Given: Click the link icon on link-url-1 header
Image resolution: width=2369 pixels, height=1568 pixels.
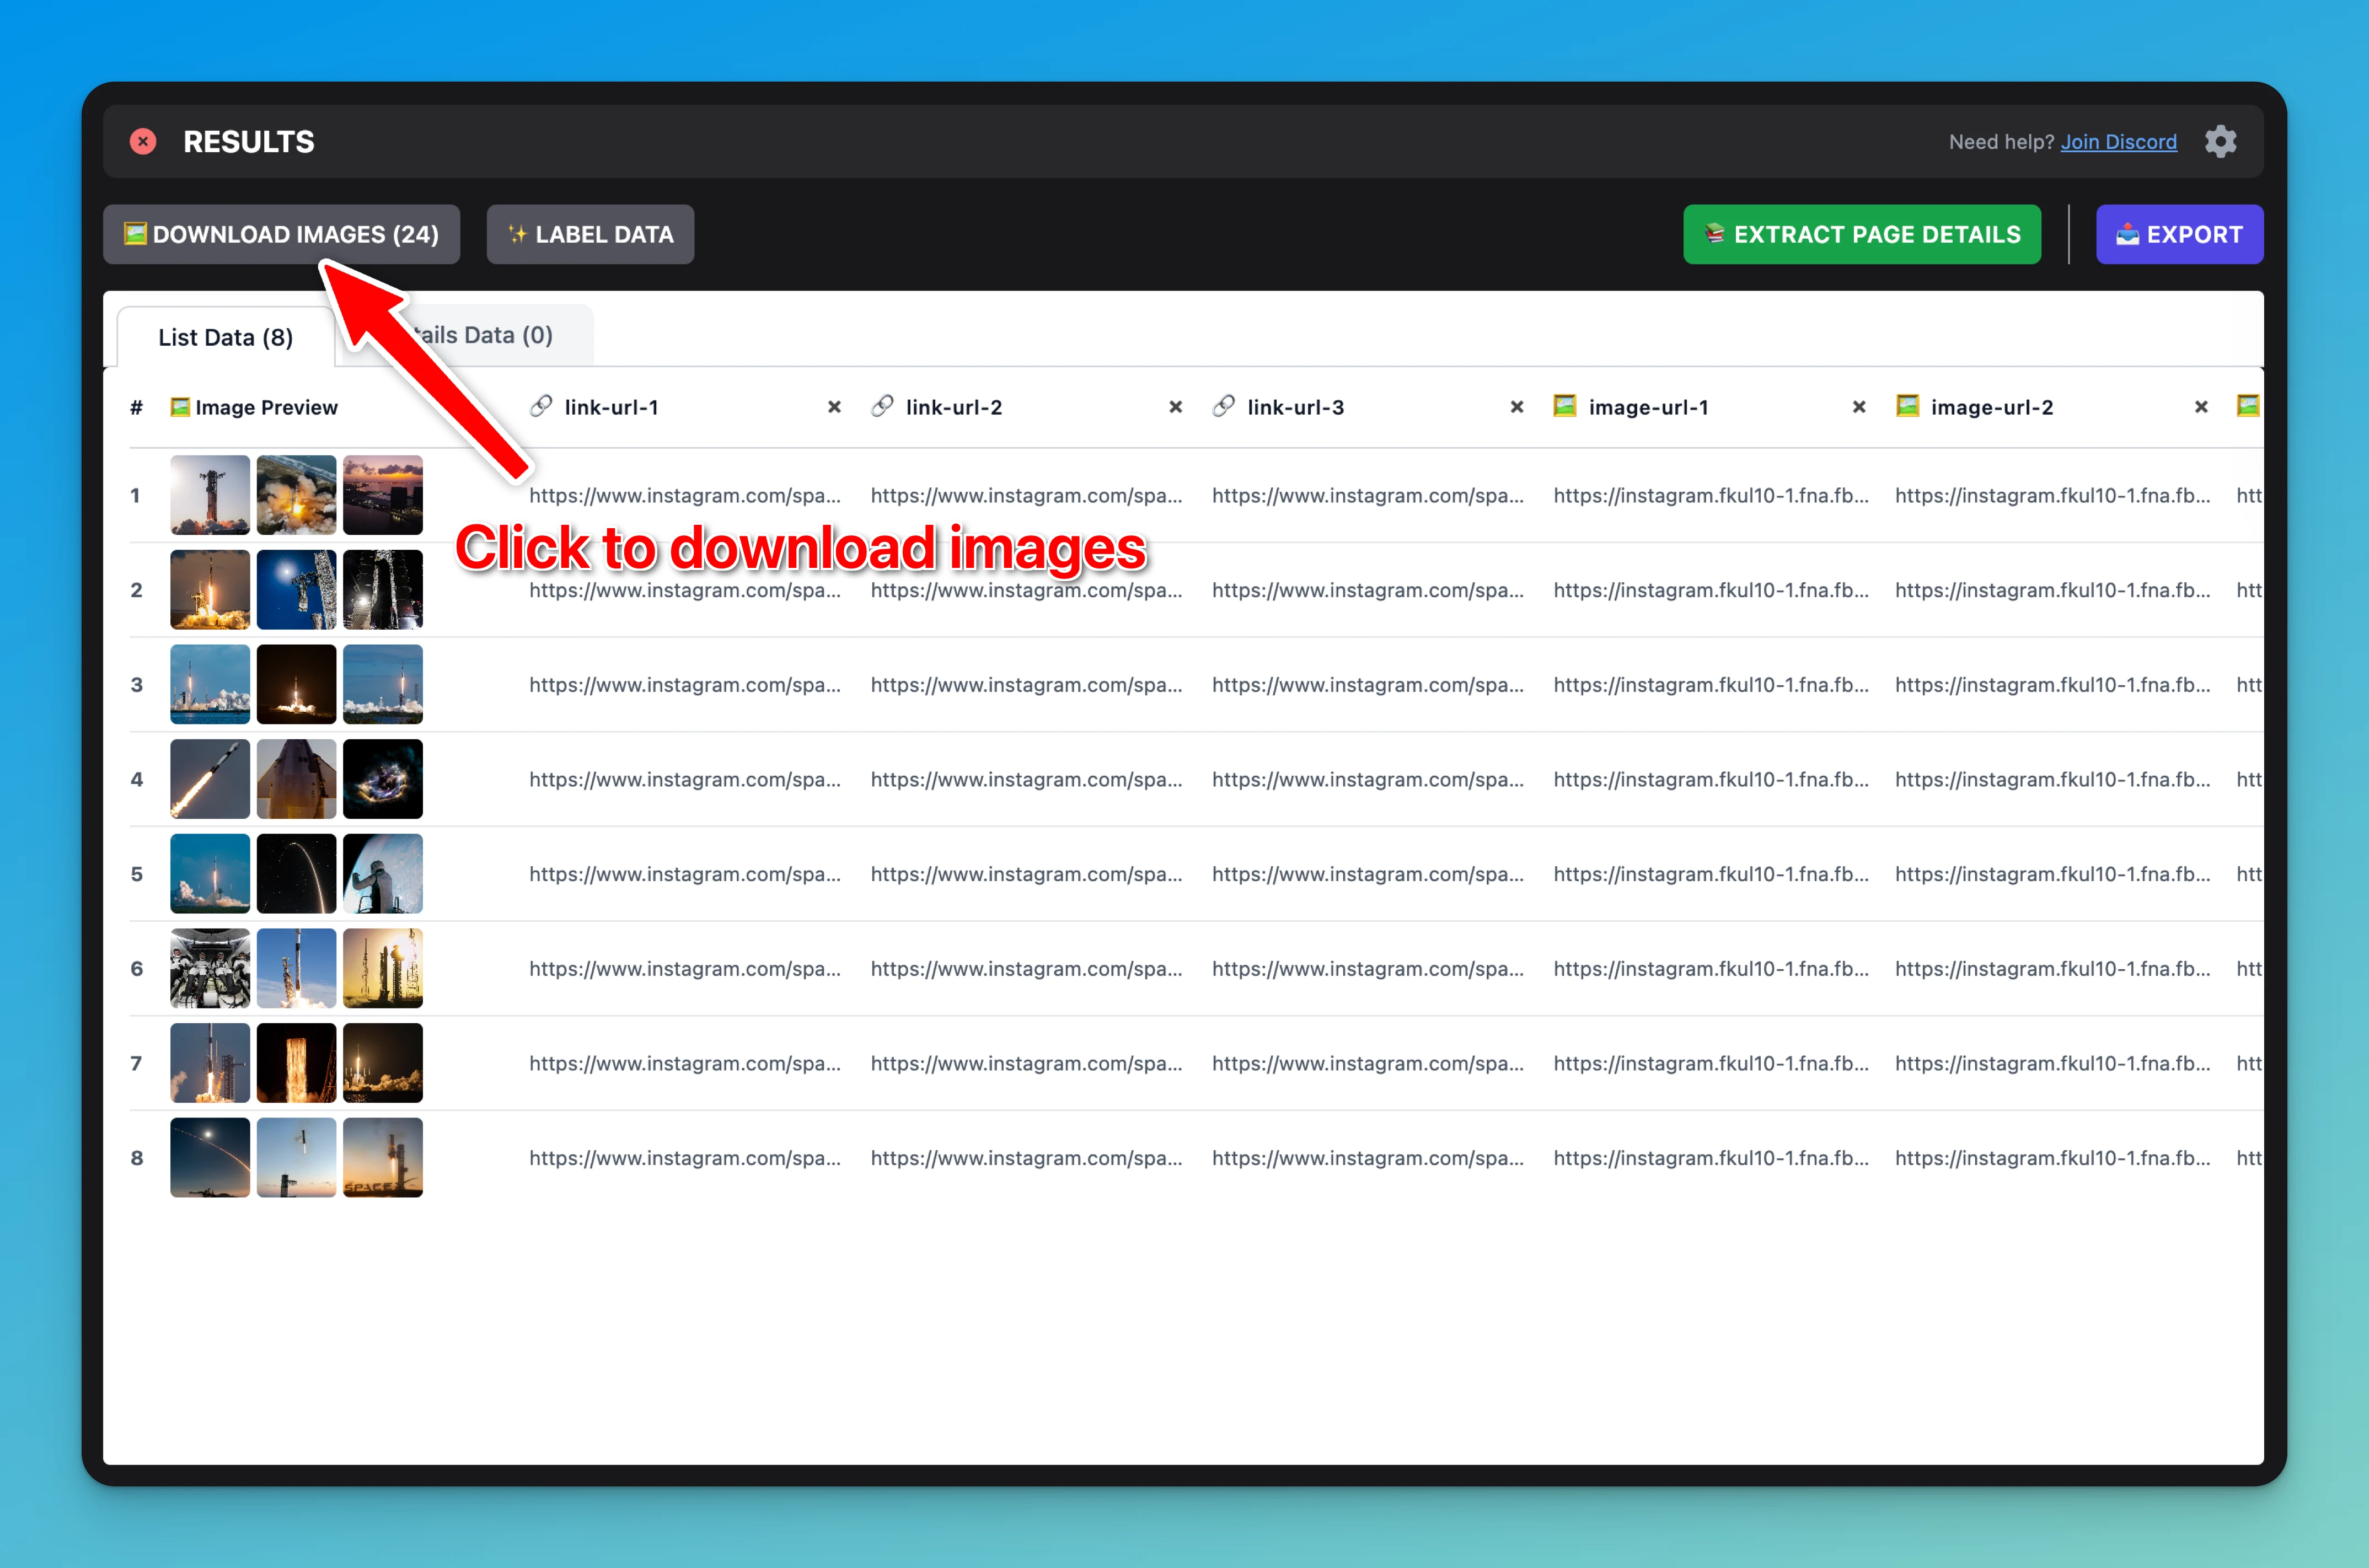Looking at the screenshot, I should point(541,407).
